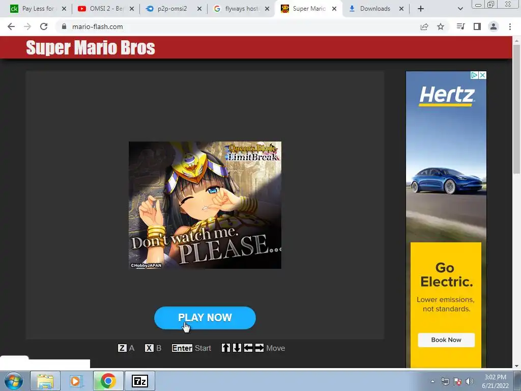Close the Hertz ad with X icon
The width and height of the screenshot is (521, 391).
[x=482, y=75]
